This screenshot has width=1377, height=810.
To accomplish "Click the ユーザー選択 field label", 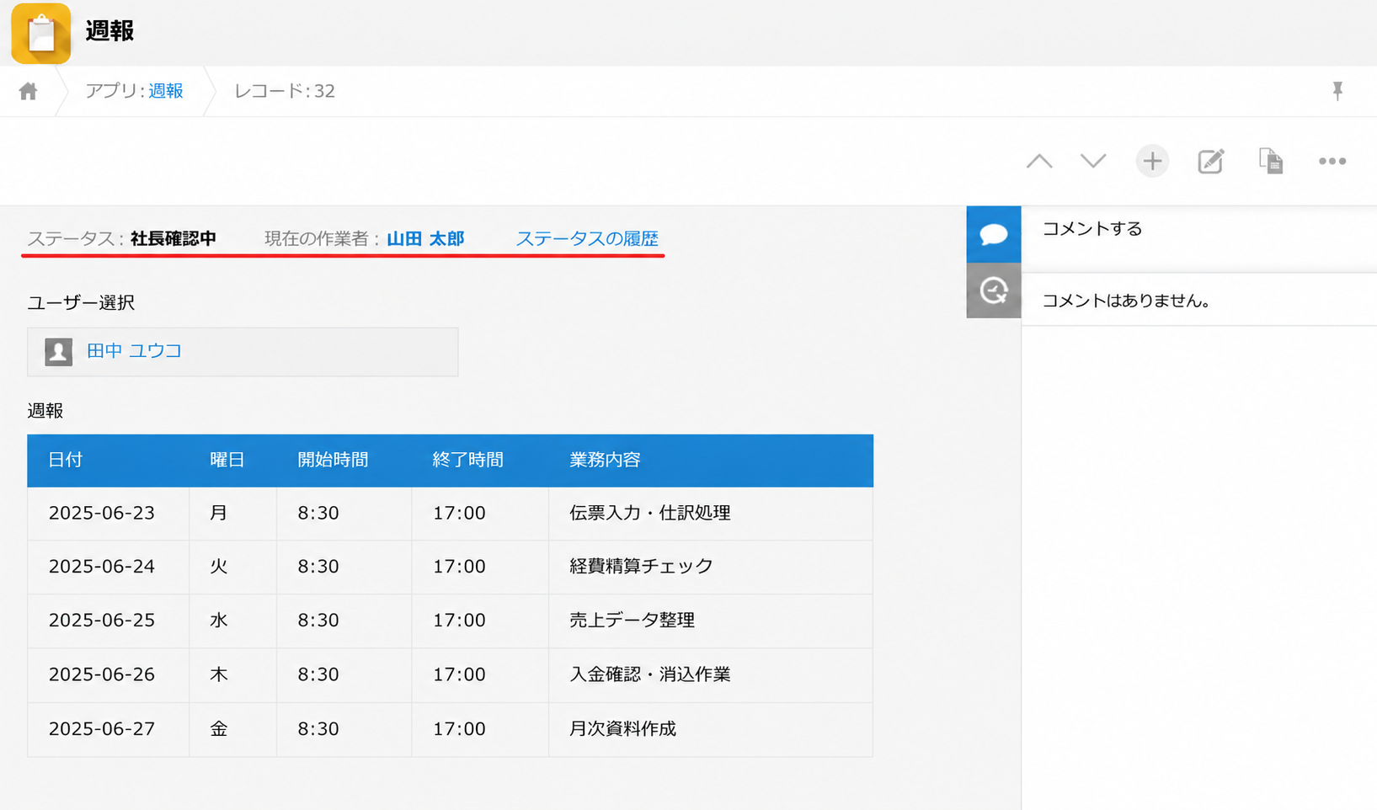I will point(81,302).
